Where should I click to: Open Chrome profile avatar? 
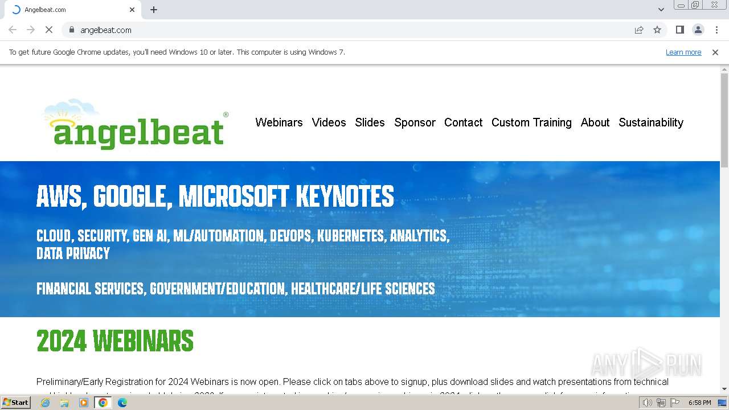[x=698, y=30]
